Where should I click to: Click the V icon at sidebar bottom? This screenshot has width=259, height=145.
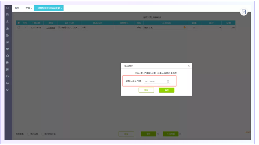(x=8, y=90)
